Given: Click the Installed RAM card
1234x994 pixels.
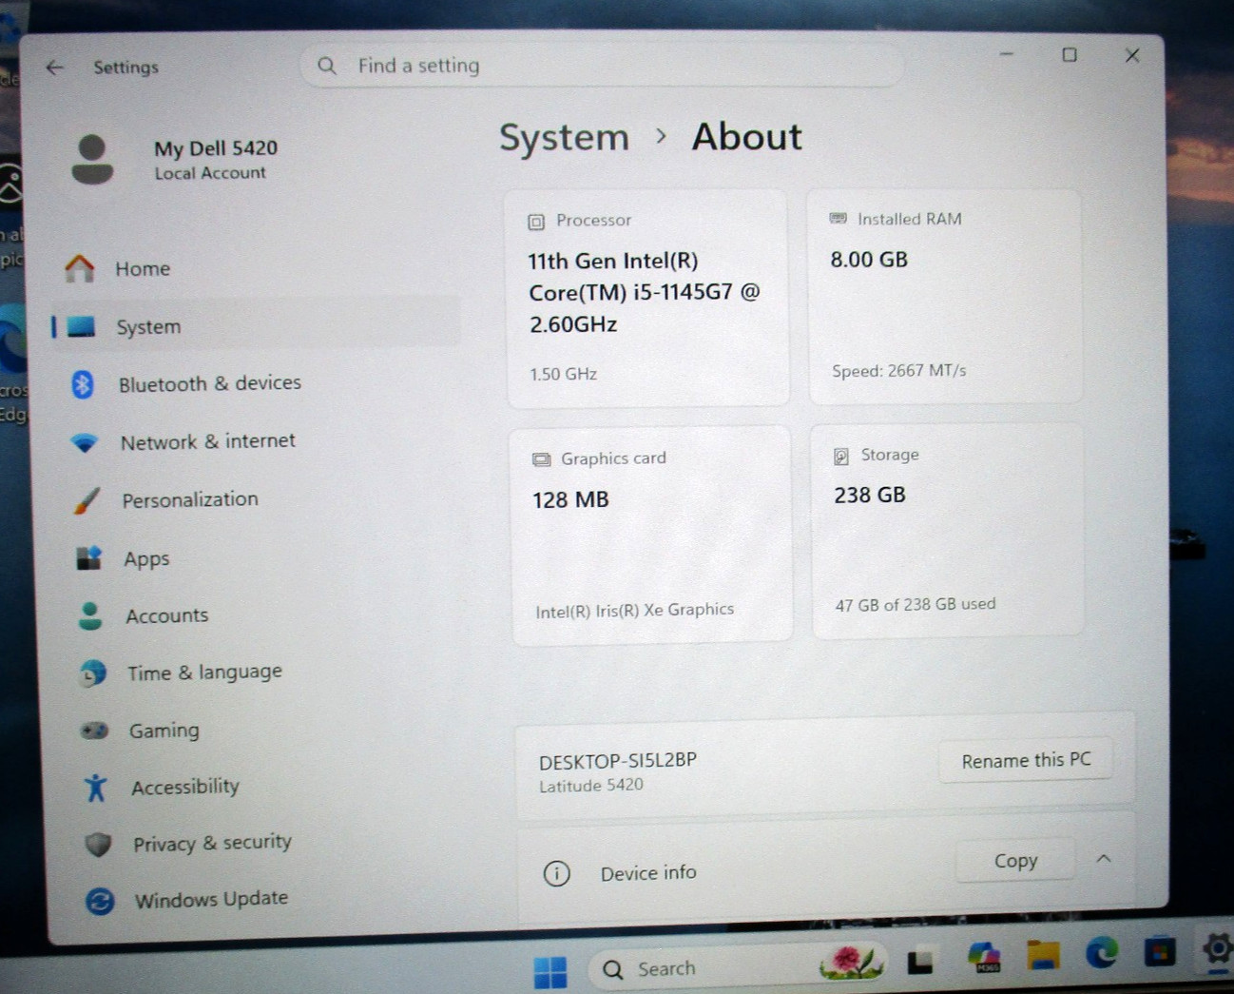Looking at the screenshot, I should coord(945,296).
